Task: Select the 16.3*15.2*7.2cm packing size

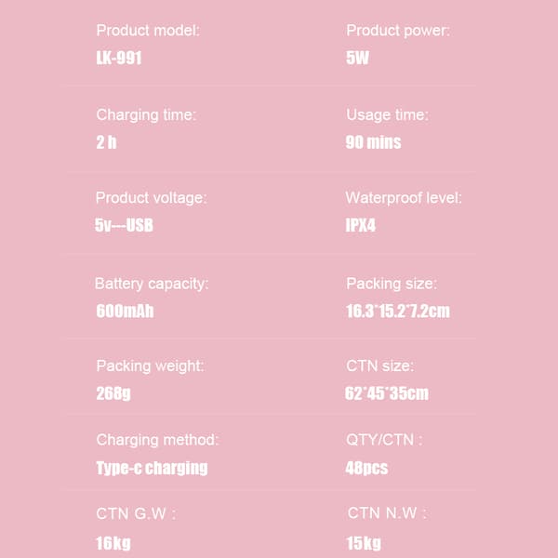Action: point(398,311)
